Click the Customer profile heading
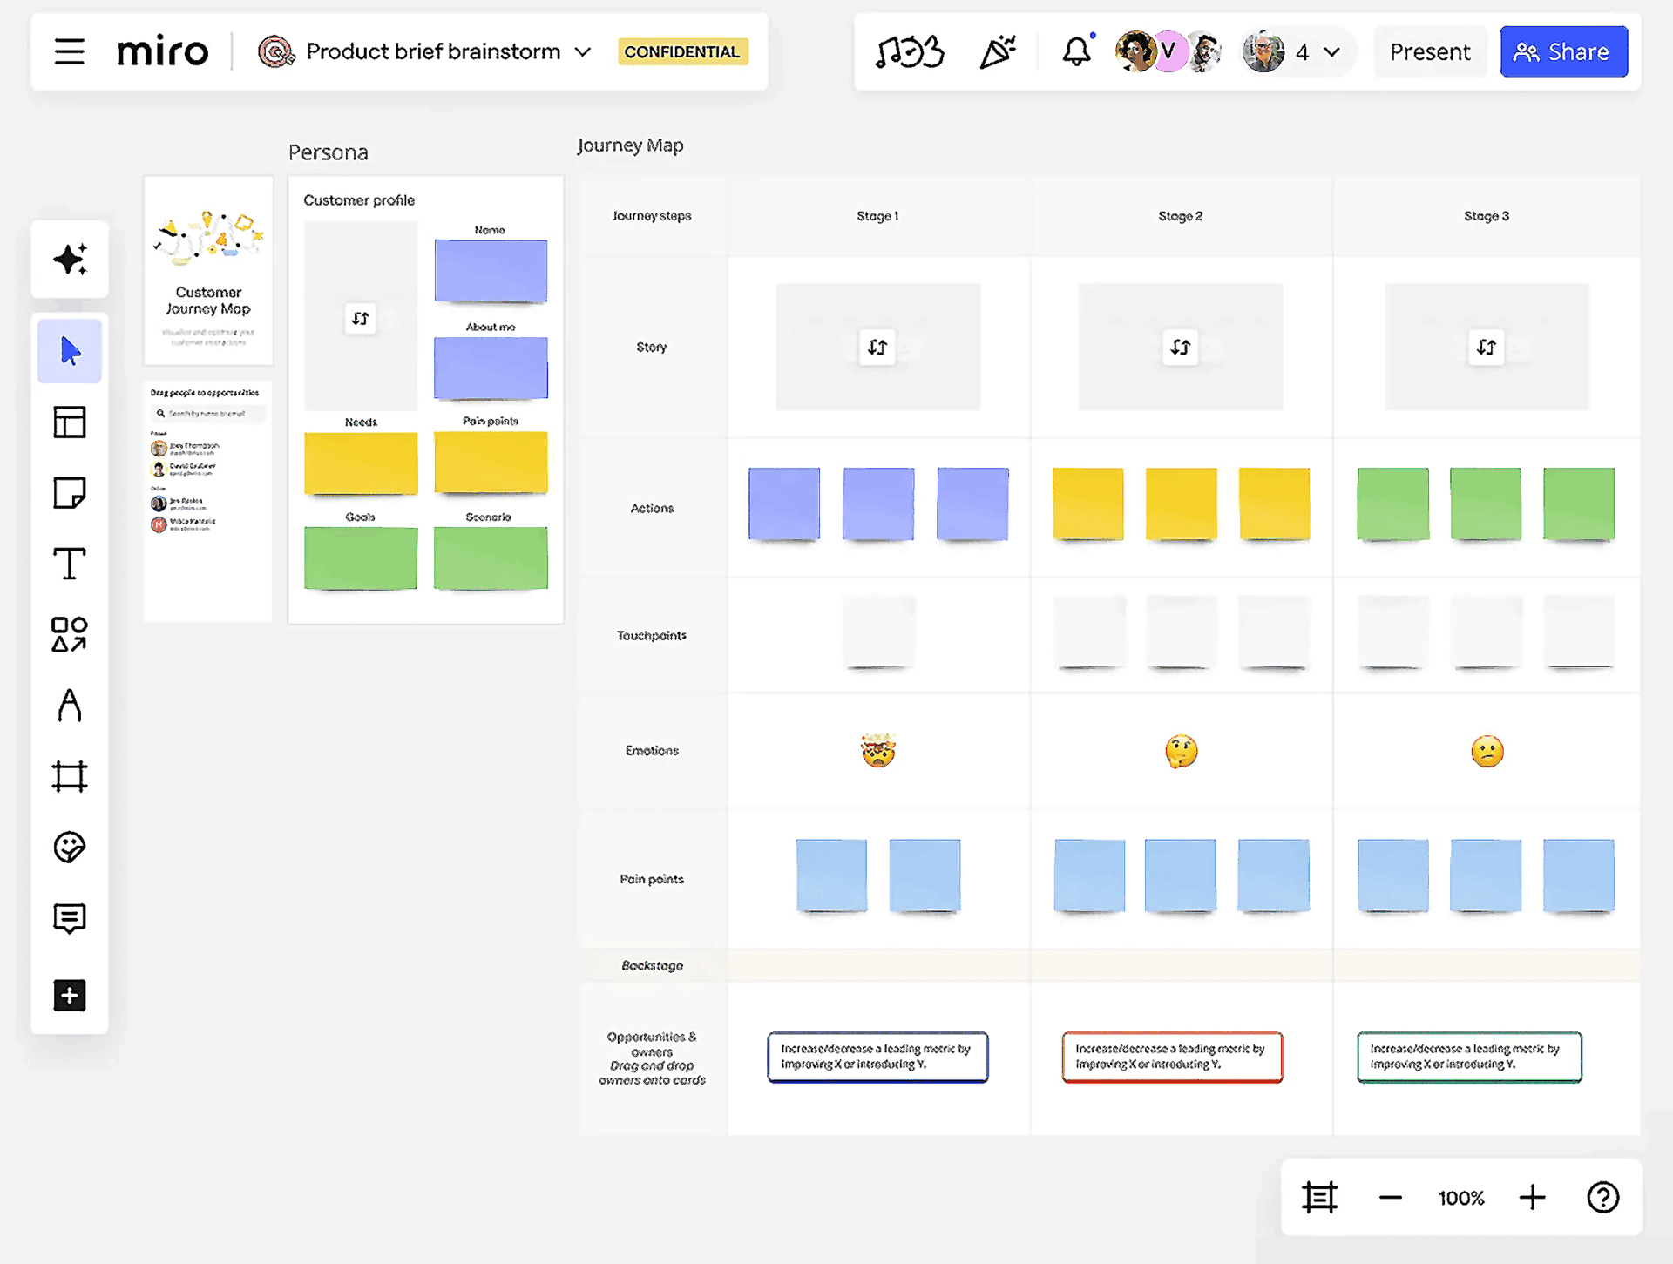 click(359, 200)
